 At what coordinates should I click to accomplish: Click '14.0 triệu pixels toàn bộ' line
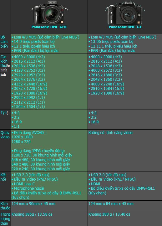pyautogui.click(x=33, y=42)
